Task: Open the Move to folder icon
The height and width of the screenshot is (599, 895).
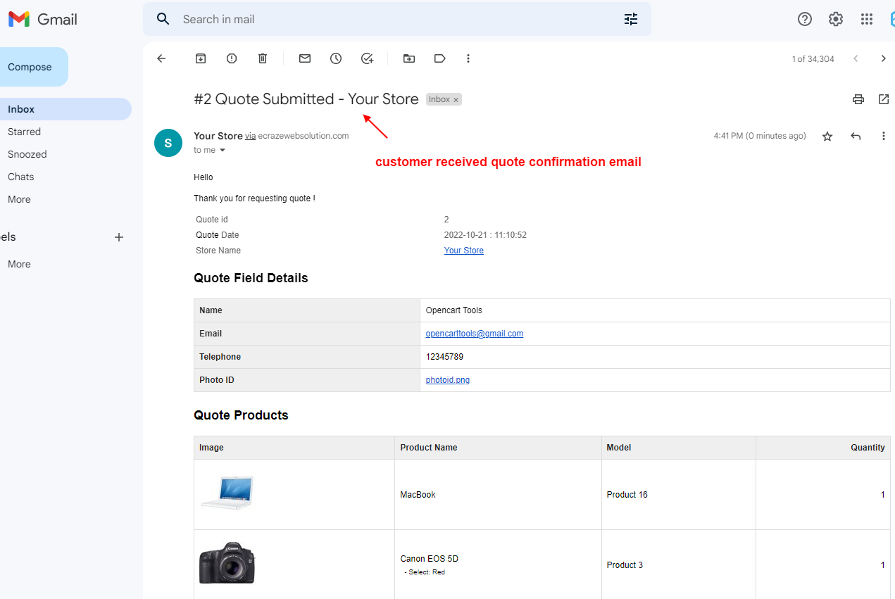Action: pyautogui.click(x=409, y=58)
